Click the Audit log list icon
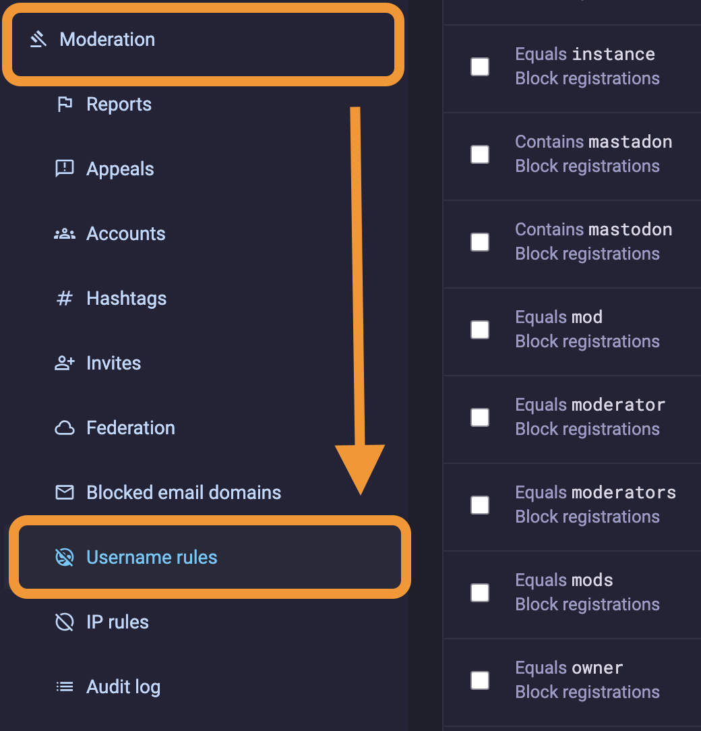This screenshot has height=731, width=701. [65, 687]
